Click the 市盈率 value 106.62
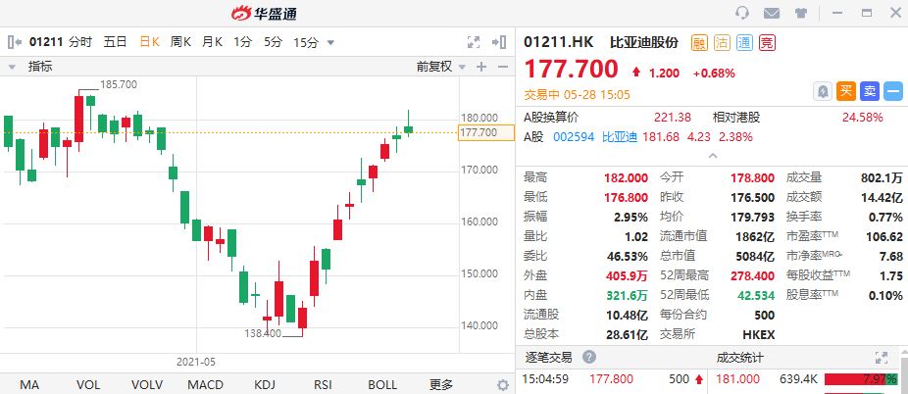 pyautogui.click(x=884, y=236)
